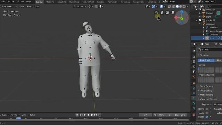Image resolution: width=222 pixels, height=125 pixels.
Task: Open the Global transform orientation dropdown
Action: [80, 6]
